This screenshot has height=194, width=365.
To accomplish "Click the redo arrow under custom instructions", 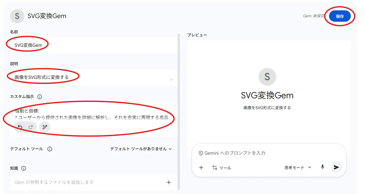I will coord(31,127).
